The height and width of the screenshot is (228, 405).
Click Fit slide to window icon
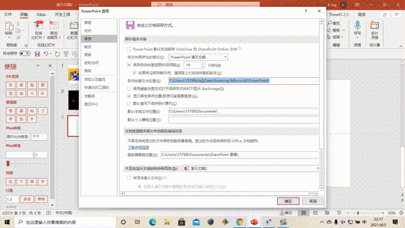click(x=401, y=213)
